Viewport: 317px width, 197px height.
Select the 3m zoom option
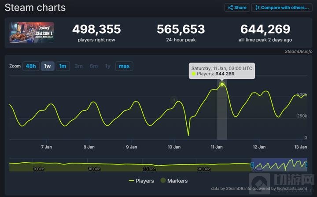coord(78,66)
